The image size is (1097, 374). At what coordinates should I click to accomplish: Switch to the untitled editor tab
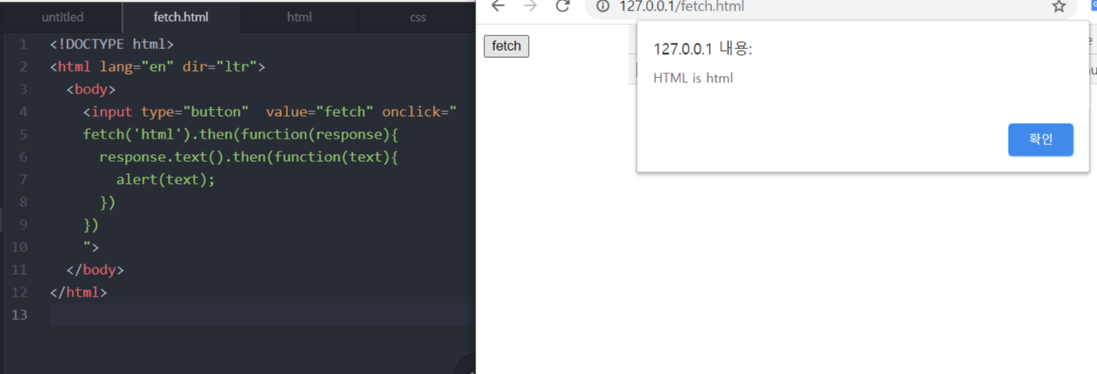tap(62, 17)
